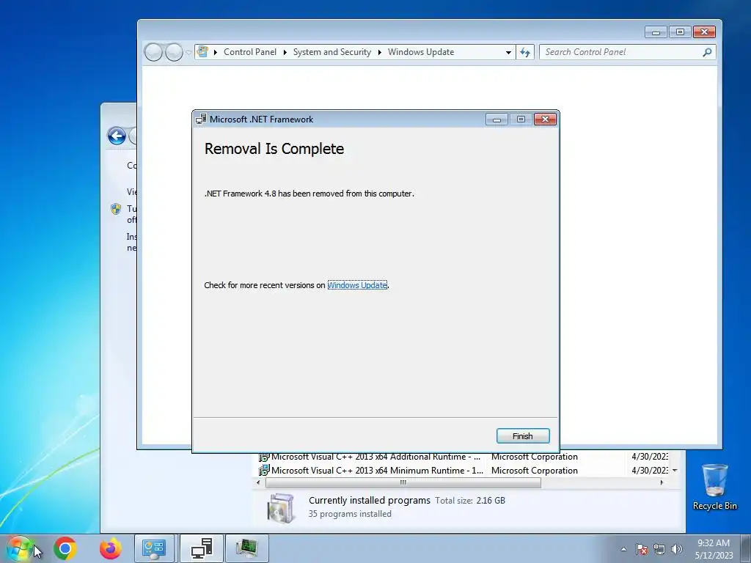Click the Windows Update window back button
Image resolution: width=751 pixels, height=563 pixels.
click(x=153, y=52)
